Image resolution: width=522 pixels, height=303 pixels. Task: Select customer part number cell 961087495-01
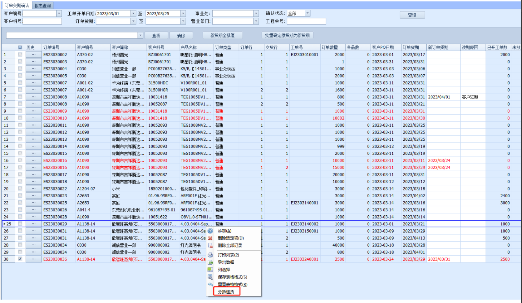163,210
